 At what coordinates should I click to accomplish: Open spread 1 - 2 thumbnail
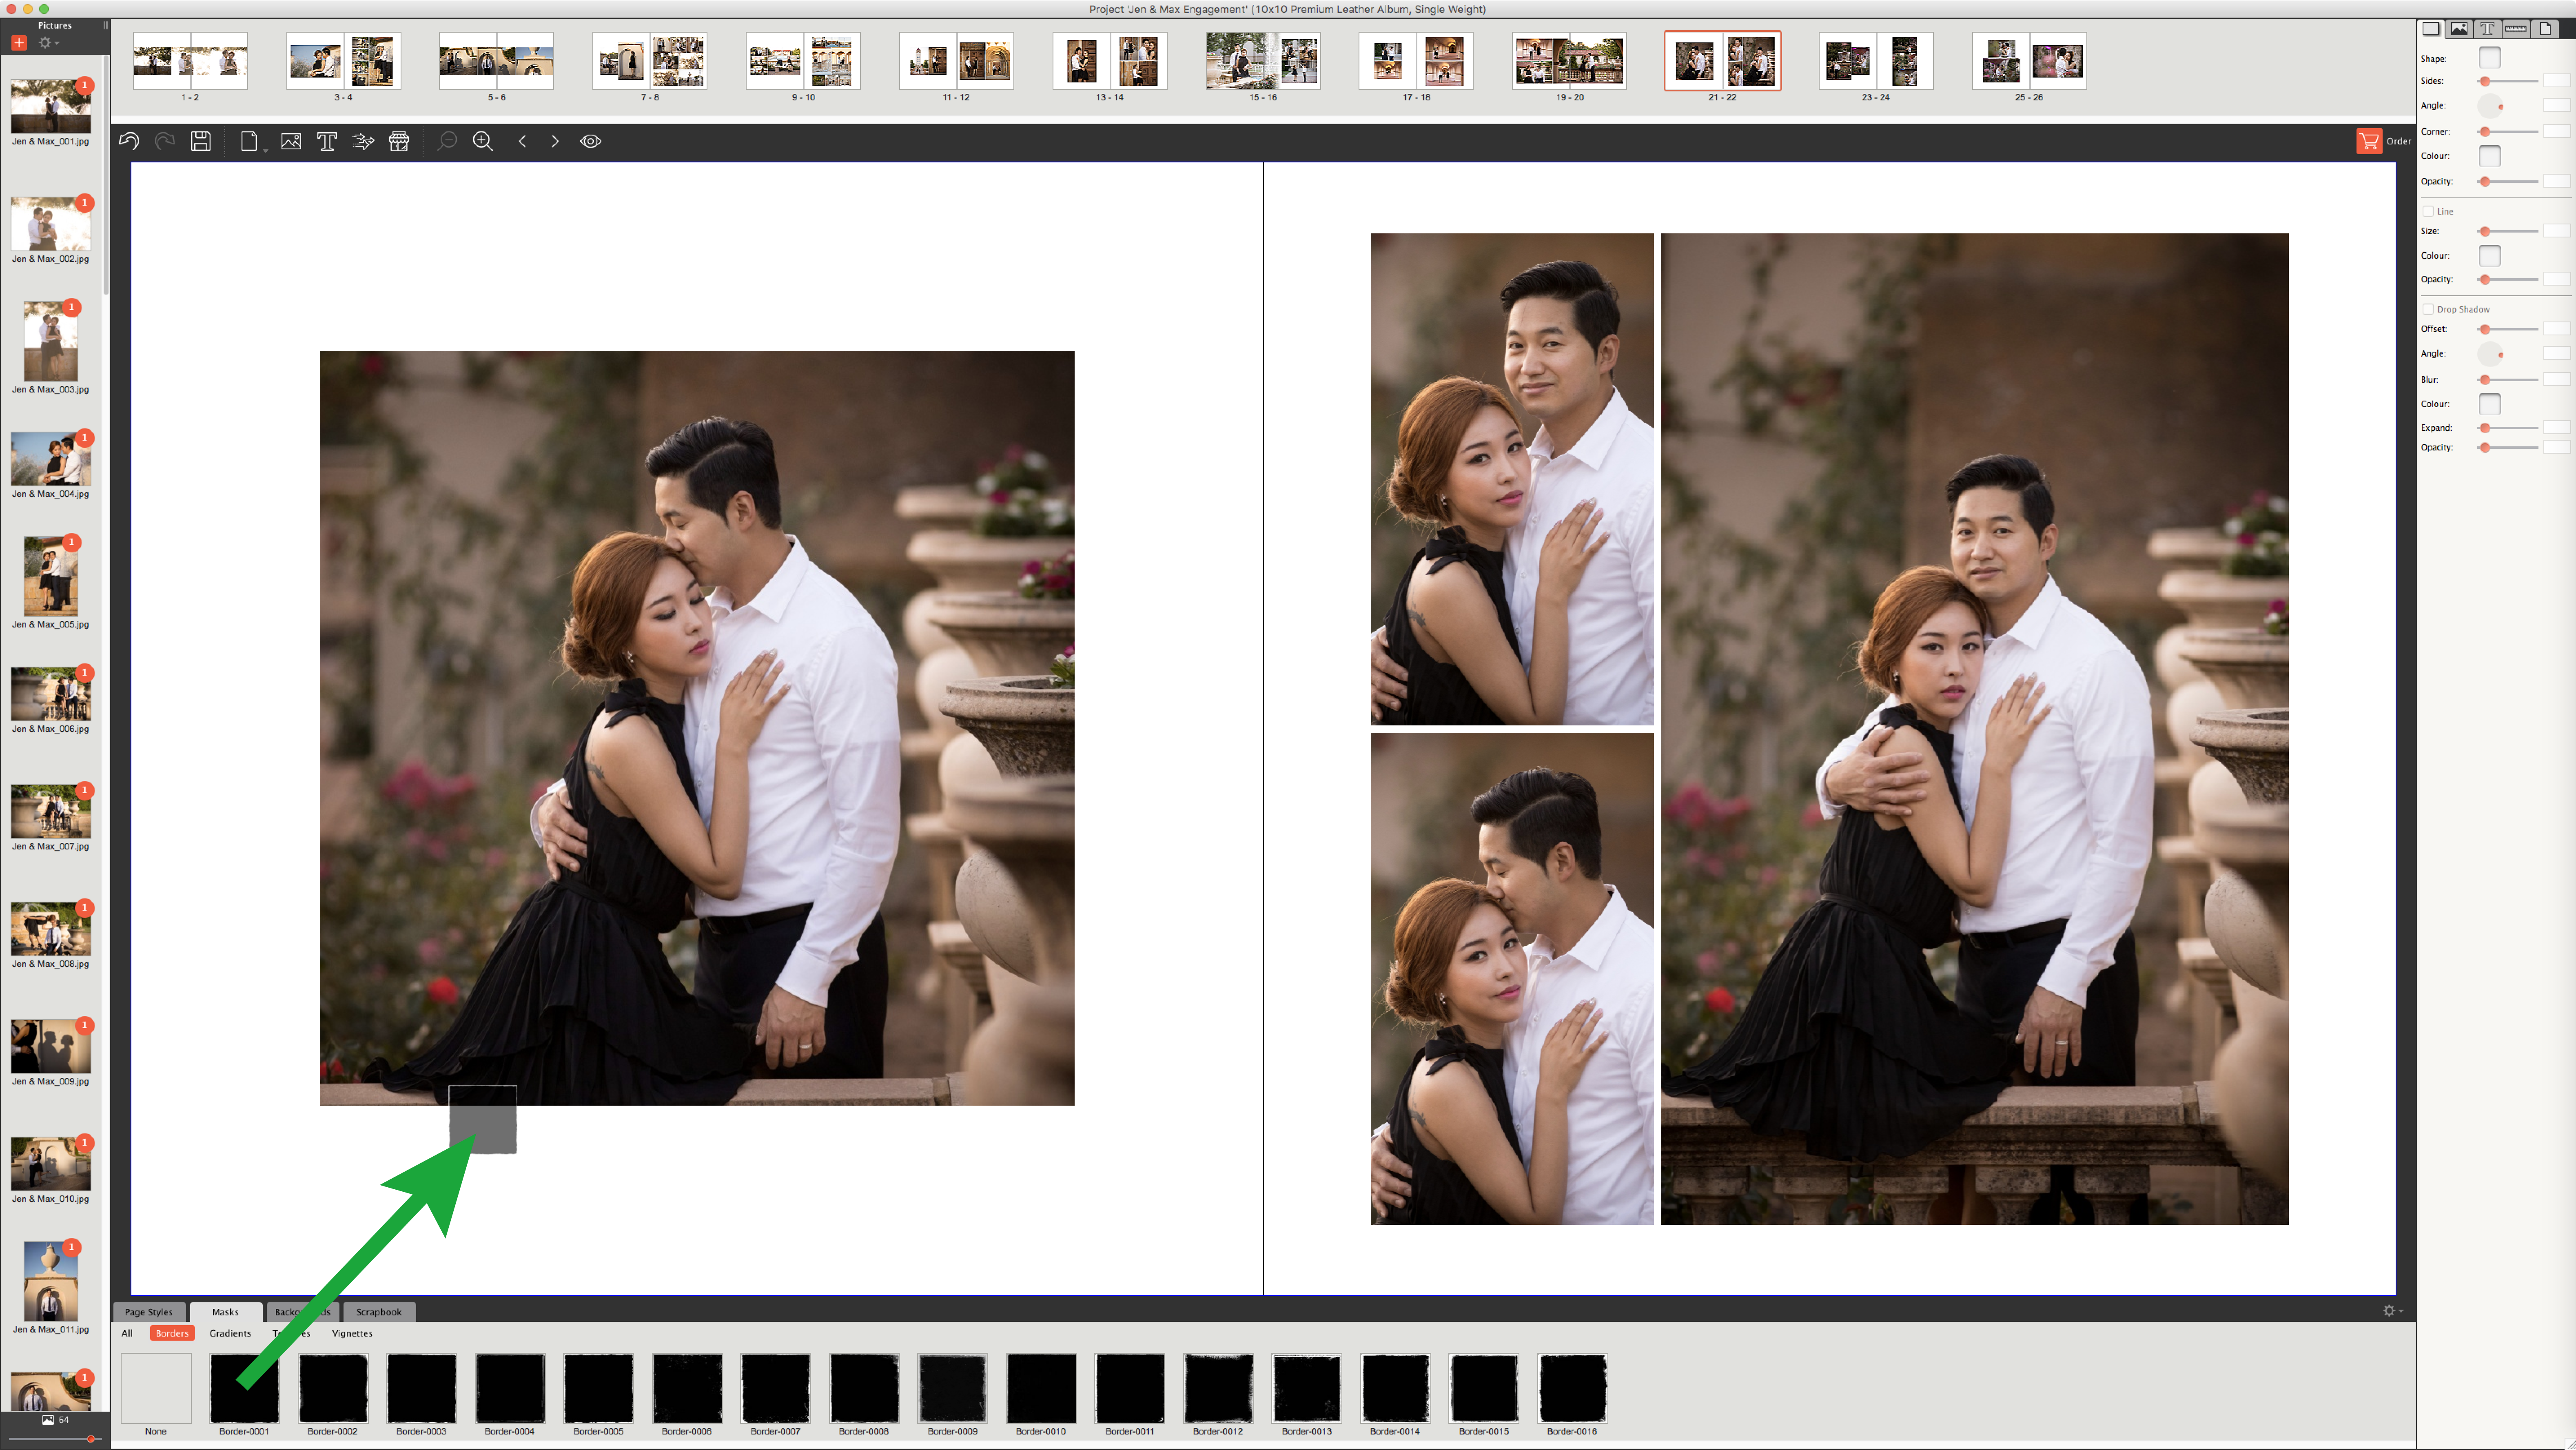190,61
